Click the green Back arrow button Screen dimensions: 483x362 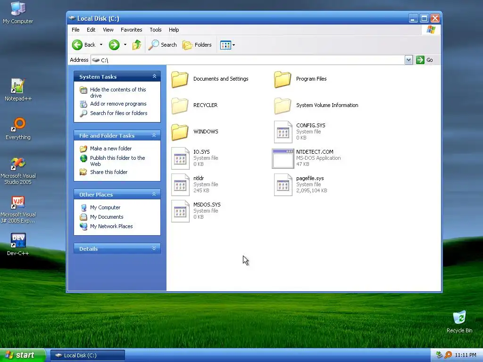77,45
